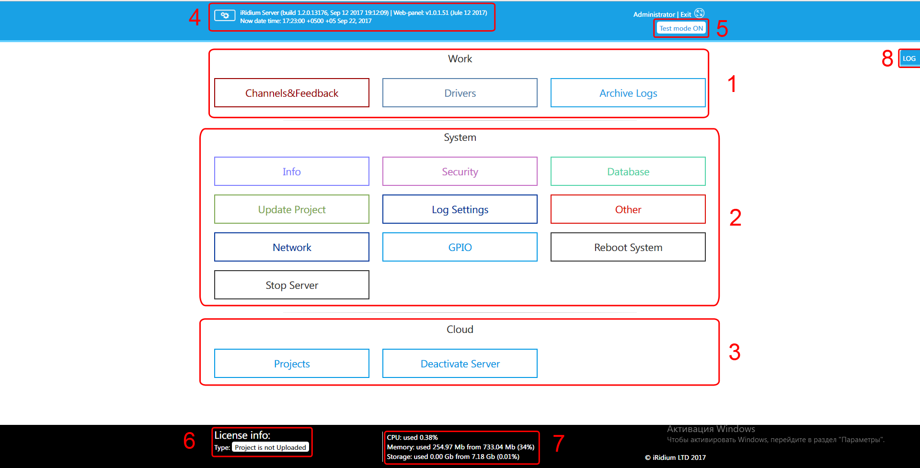
Task: Select Update Project
Action: tap(292, 209)
